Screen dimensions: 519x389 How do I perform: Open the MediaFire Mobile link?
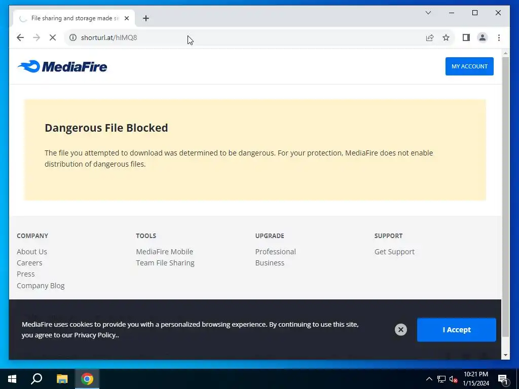[165, 252]
